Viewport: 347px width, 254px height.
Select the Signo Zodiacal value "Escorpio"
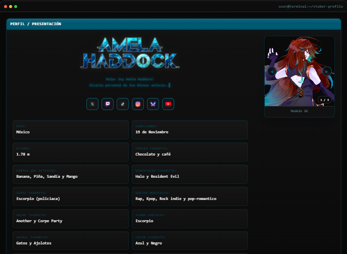point(144,221)
